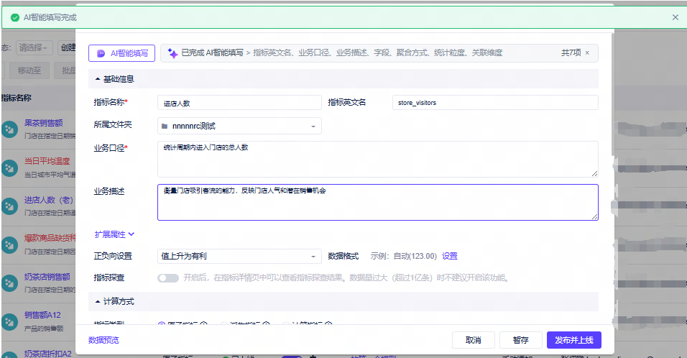The width and height of the screenshot is (687, 358).
Task: Click the 设置 link for 数据格式
Action: (x=450, y=257)
